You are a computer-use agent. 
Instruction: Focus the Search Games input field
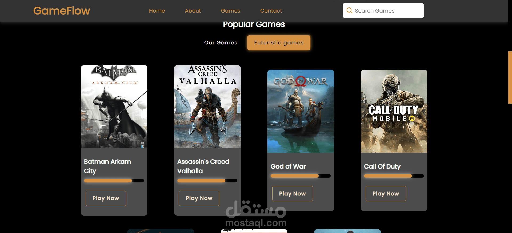pyautogui.click(x=383, y=11)
